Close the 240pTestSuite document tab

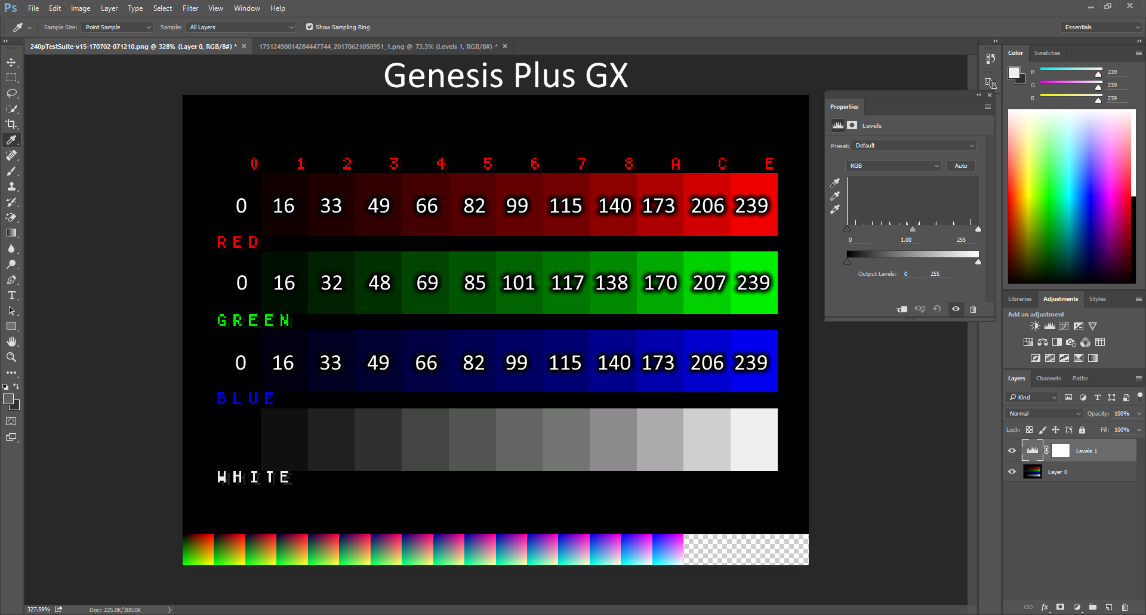(244, 47)
